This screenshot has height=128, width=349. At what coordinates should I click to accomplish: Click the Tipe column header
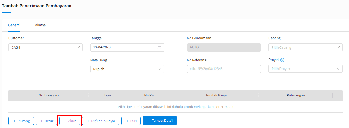coord(107,96)
